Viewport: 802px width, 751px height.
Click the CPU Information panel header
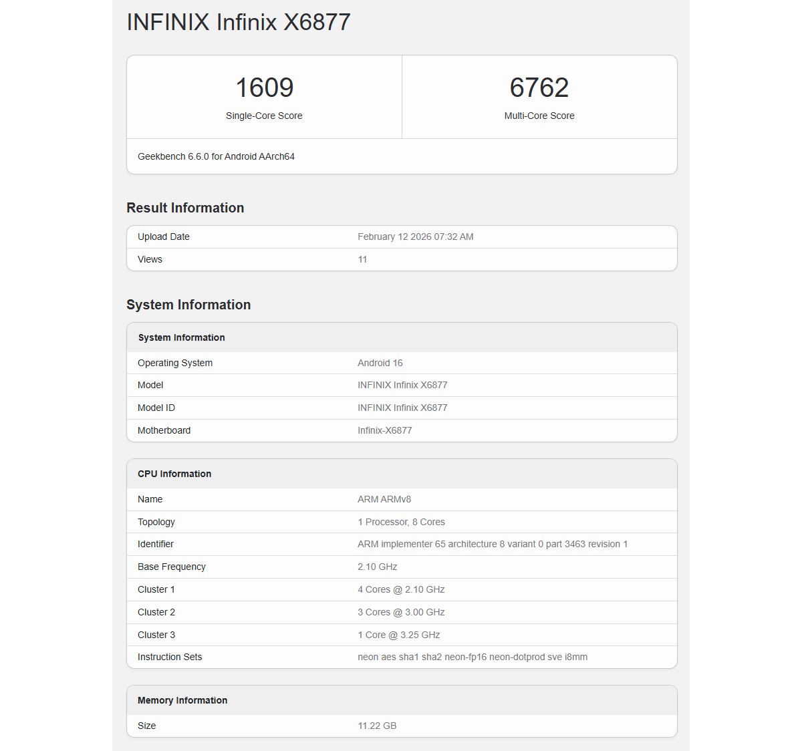click(x=174, y=474)
